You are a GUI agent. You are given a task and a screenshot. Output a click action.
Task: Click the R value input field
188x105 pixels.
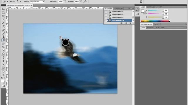pos(166,10)
